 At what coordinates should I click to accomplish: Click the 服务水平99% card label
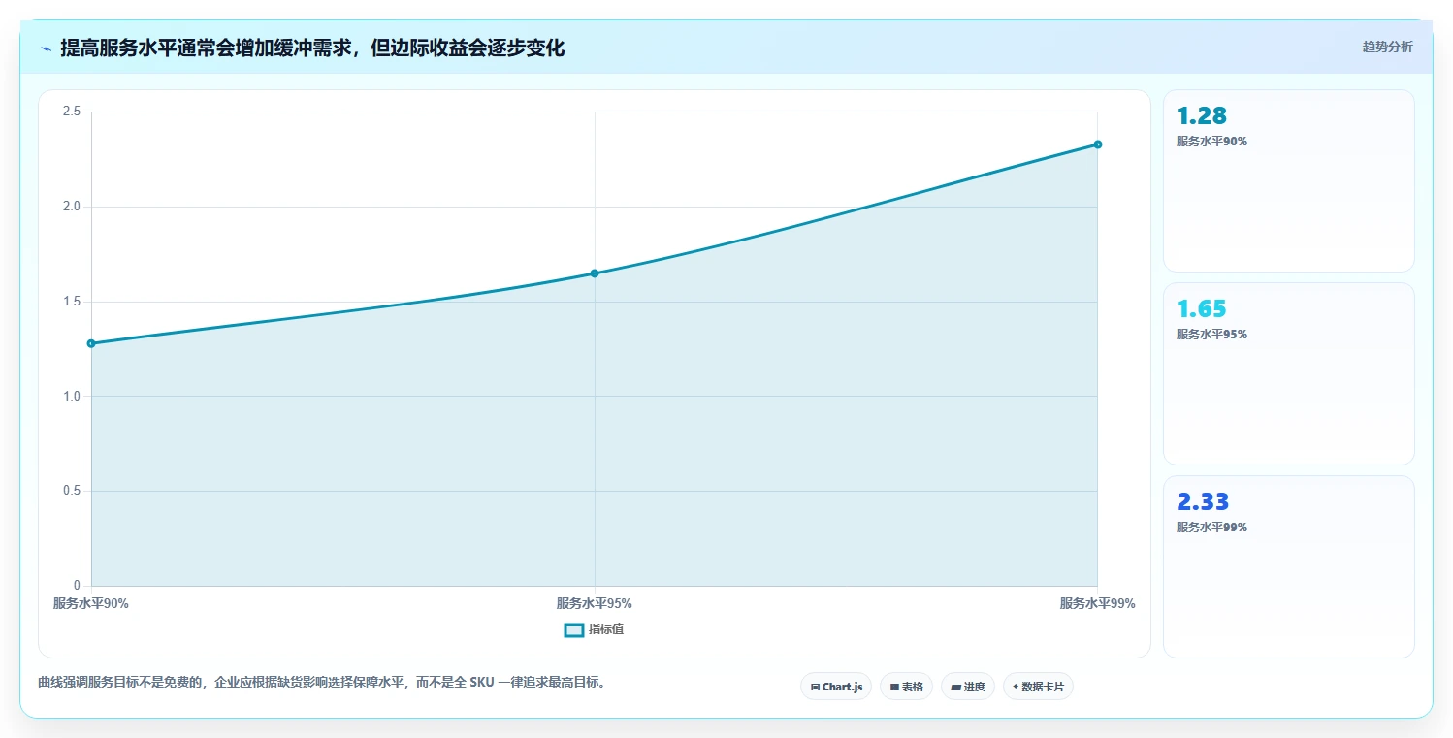(1211, 528)
